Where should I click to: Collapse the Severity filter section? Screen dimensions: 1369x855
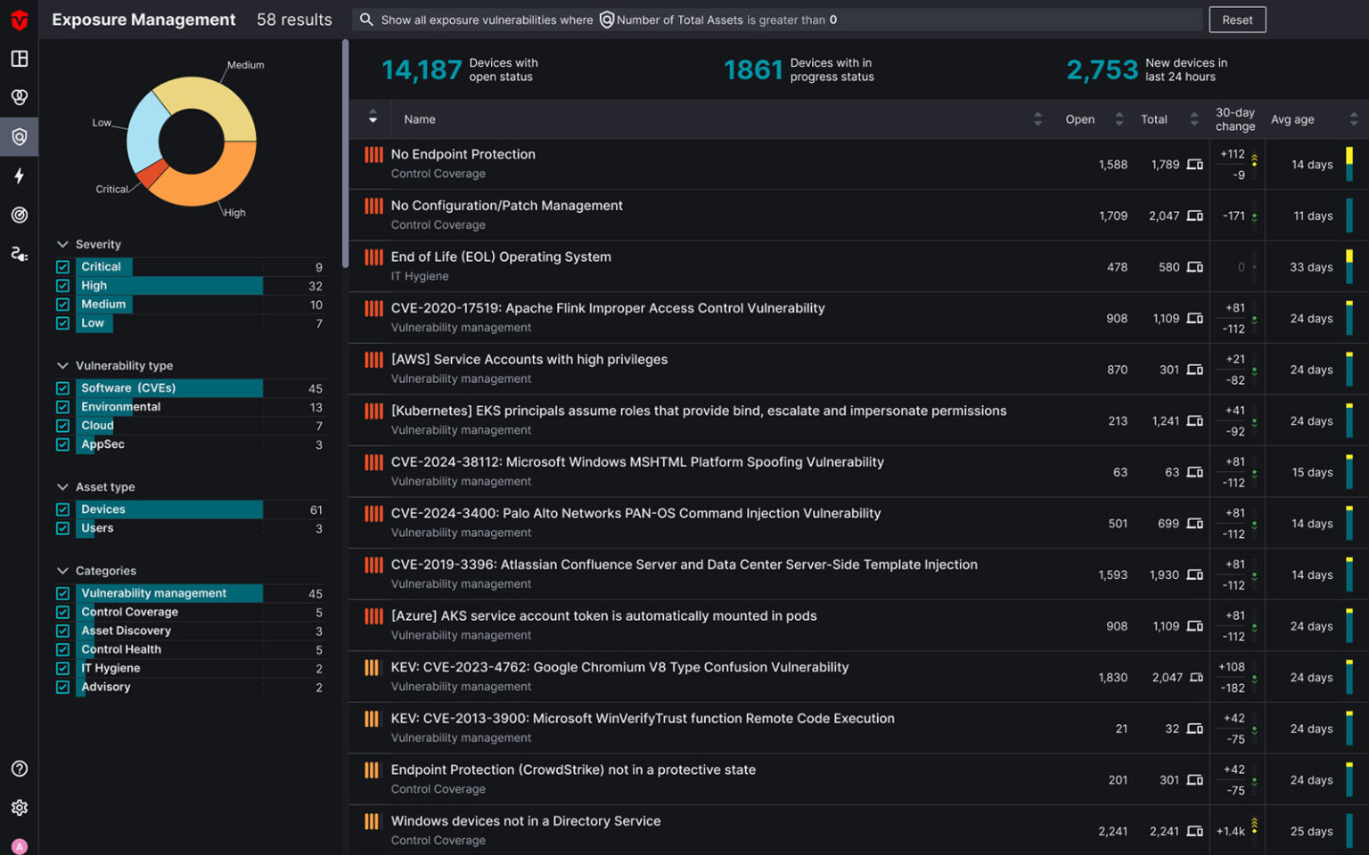click(x=62, y=244)
